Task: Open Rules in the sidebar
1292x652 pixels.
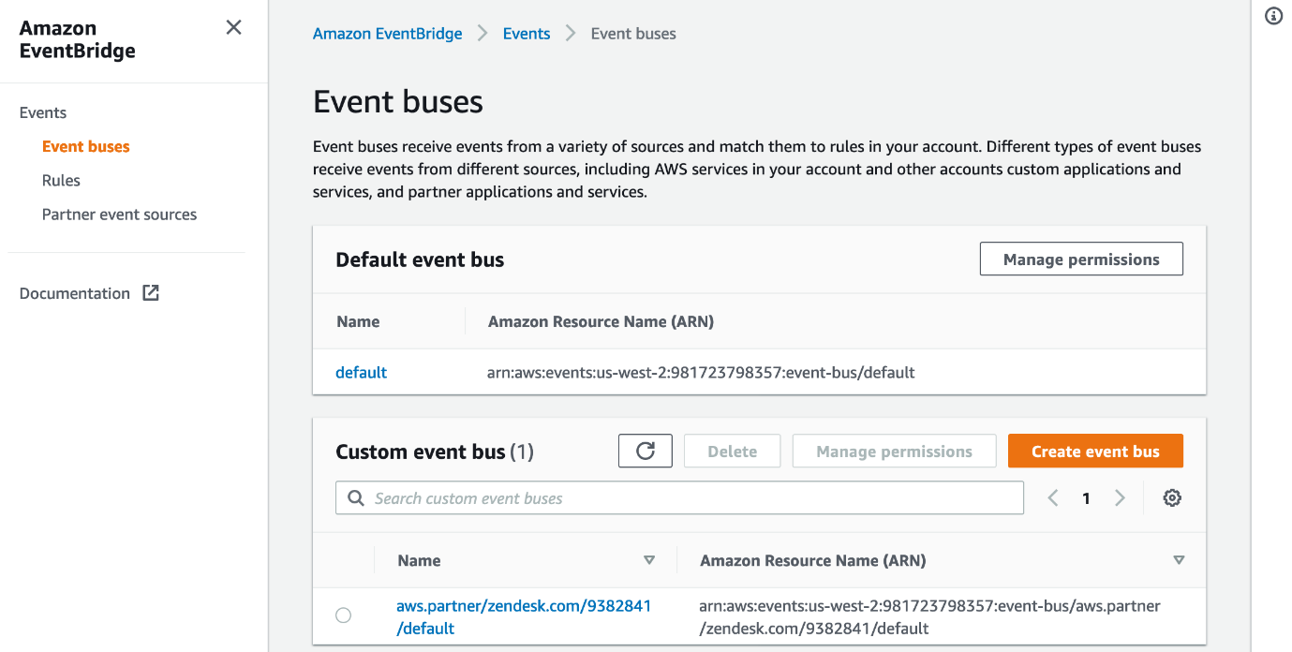Action: [x=61, y=181]
